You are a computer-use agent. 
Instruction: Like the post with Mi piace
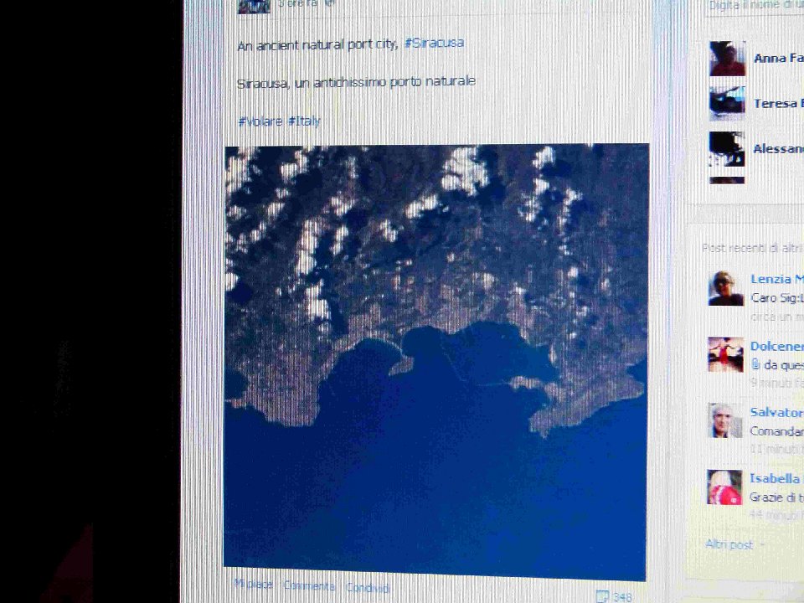click(253, 584)
